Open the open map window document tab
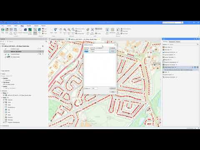This screenshot has width=200, height=150. [84, 39]
